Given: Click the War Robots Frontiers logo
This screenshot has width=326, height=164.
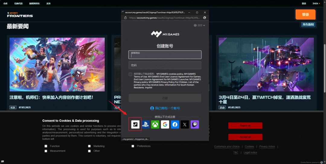Looking at the screenshot, I should 20,14.
